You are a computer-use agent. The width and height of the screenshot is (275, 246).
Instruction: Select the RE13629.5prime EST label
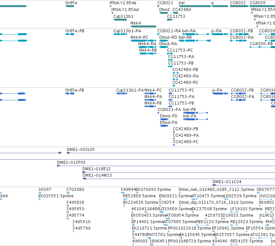pos(247,222)
